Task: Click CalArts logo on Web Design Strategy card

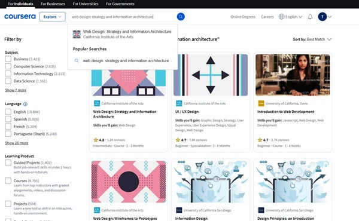Action: (x=97, y=103)
